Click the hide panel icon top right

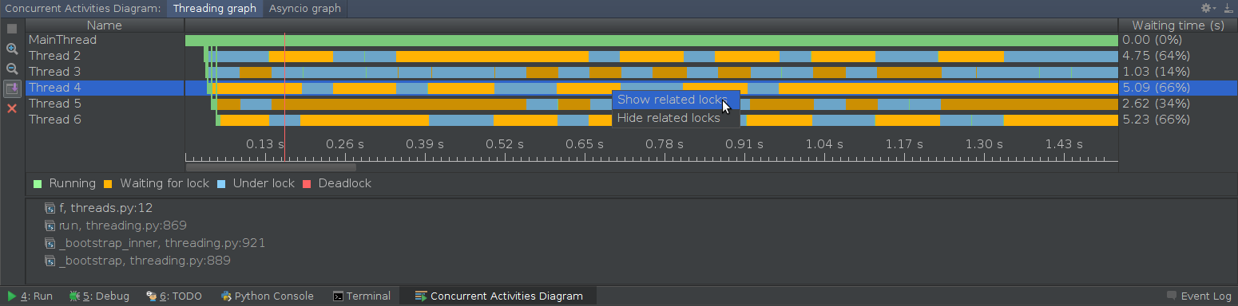(1228, 9)
